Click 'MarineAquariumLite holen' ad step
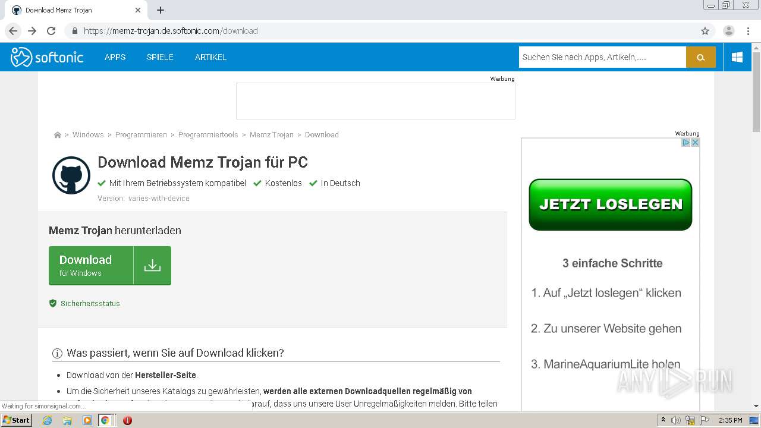The width and height of the screenshot is (761, 428). (x=606, y=364)
